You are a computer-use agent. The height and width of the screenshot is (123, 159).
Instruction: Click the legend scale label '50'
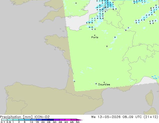77,122
